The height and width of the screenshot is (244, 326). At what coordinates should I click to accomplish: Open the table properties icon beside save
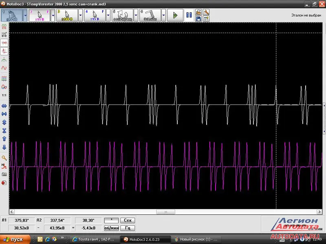(206, 19)
